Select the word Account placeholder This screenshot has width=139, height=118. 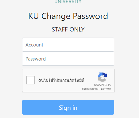[x=34, y=45]
